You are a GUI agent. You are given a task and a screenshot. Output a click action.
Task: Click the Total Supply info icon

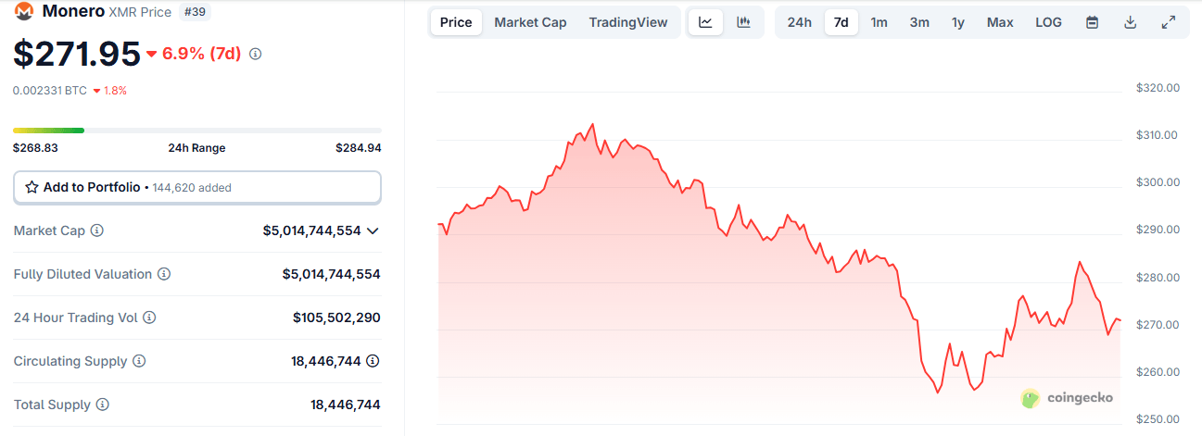[x=103, y=405]
